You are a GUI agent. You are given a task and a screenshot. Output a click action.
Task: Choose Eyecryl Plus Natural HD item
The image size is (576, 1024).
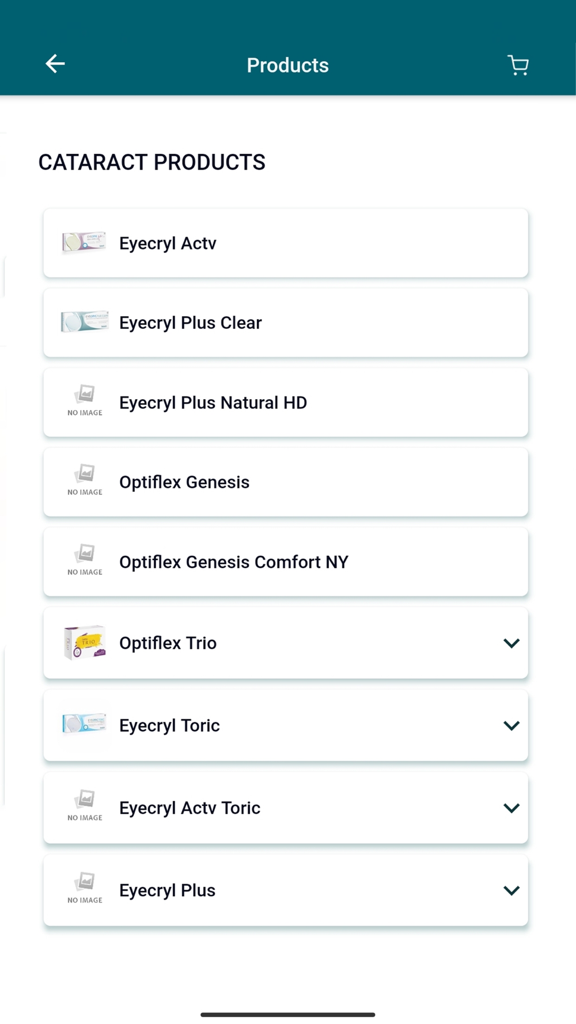(213, 403)
